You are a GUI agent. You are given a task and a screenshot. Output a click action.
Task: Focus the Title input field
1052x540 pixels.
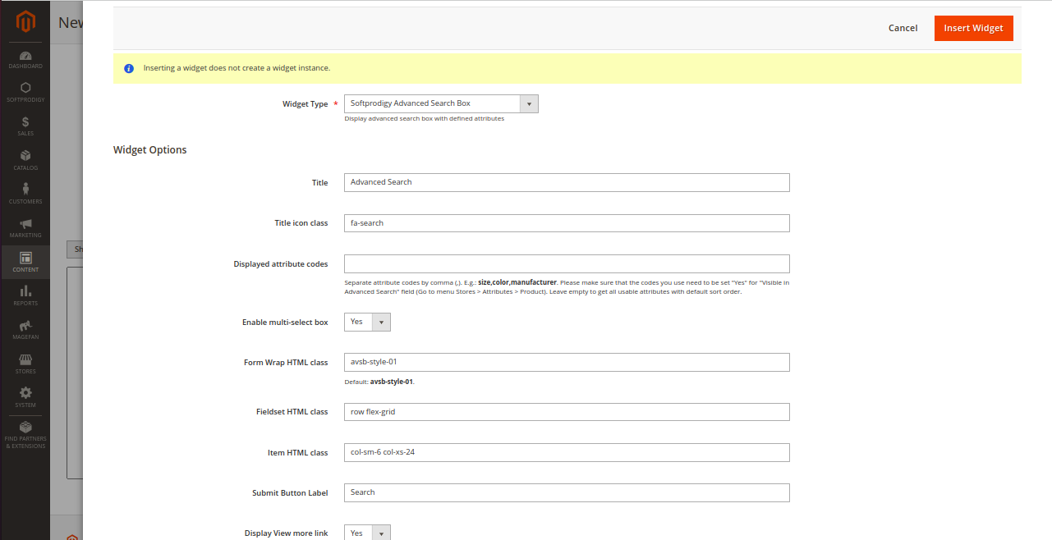click(x=567, y=182)
